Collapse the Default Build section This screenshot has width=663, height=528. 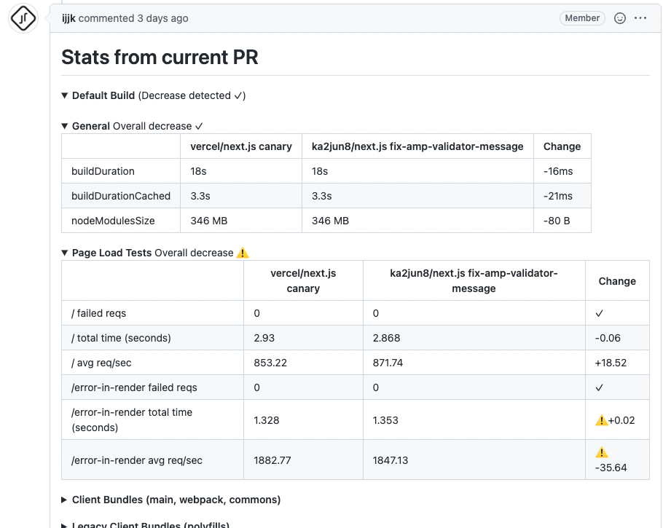point(65,95)
